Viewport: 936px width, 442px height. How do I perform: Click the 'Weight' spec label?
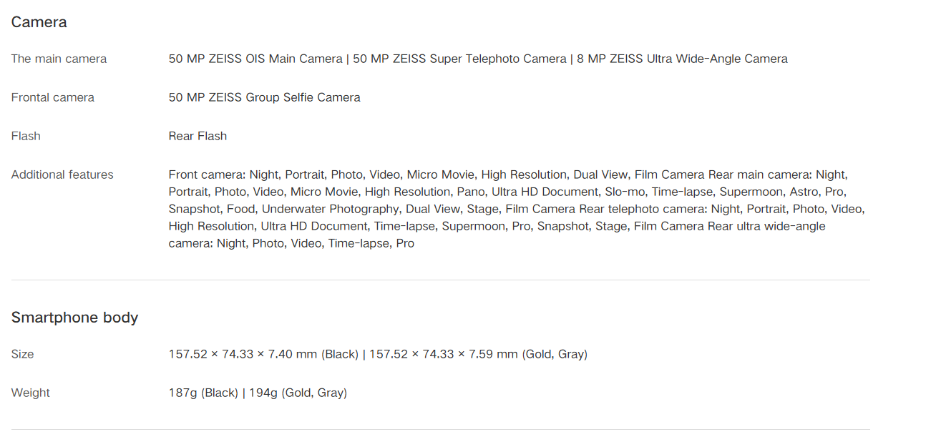click(x=30, y=393)
